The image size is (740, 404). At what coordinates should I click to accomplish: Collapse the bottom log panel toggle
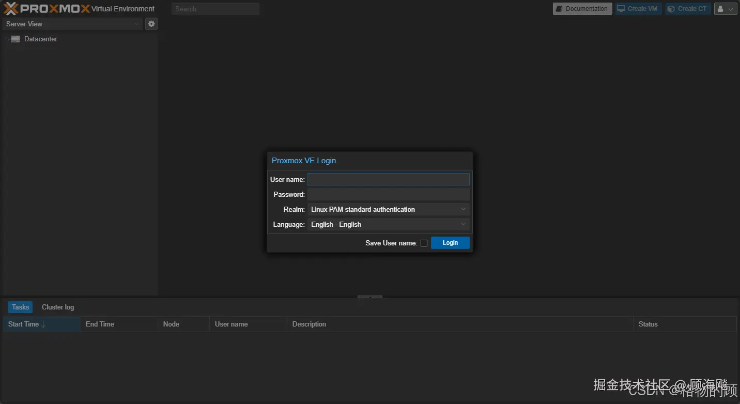(370, 297)
